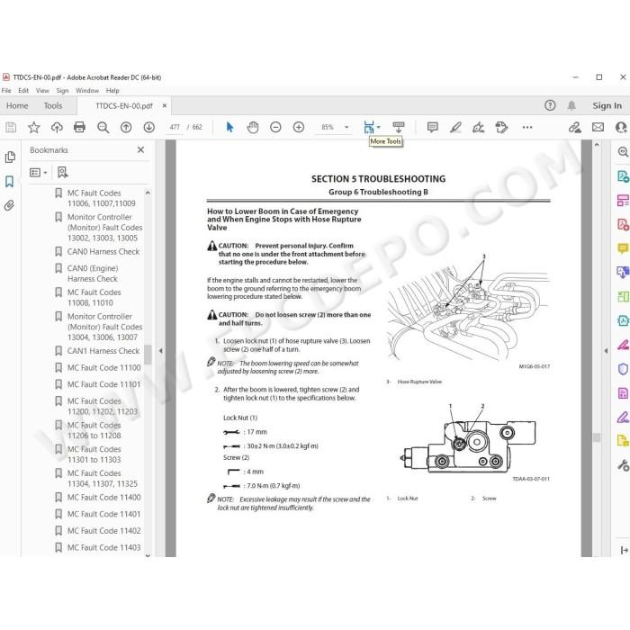This screenshot has width=630, height=630.
Task: Open the Sign menu
Action: point(62,91)
